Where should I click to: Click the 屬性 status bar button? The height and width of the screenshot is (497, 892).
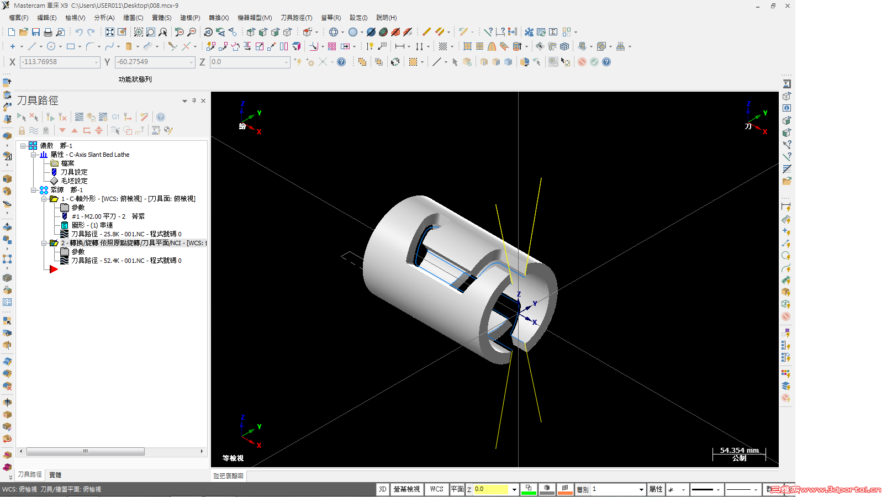[x=656, y=489]
